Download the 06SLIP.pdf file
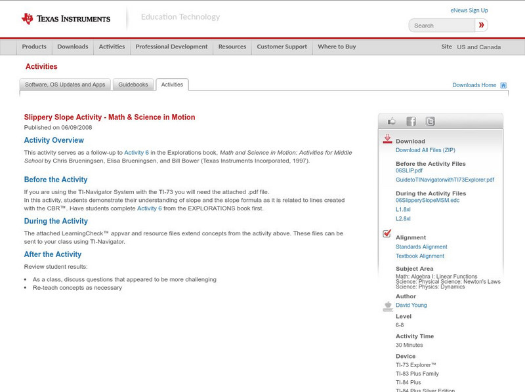The image size is (525, 392). click(409, 170)
